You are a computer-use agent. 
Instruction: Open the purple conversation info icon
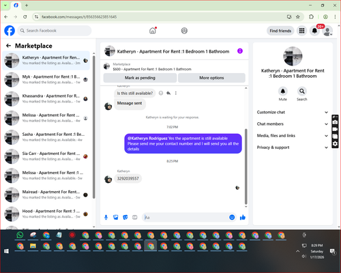[240, 51]
